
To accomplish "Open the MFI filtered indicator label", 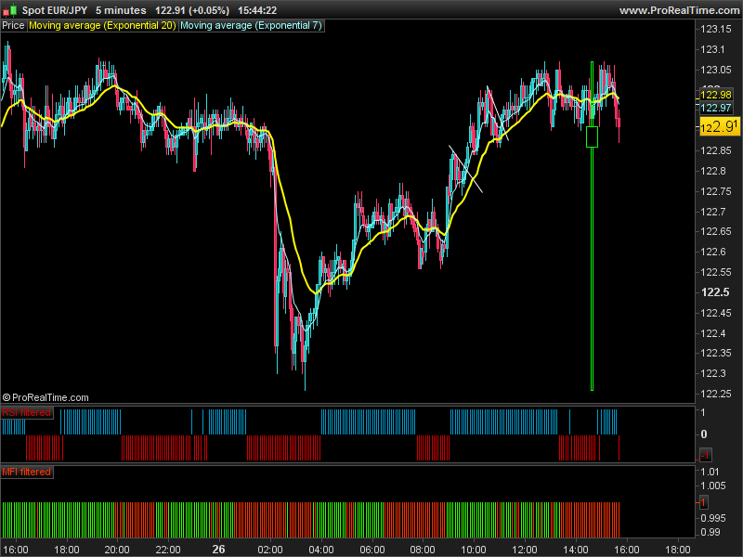I will [x=27, y=473].
